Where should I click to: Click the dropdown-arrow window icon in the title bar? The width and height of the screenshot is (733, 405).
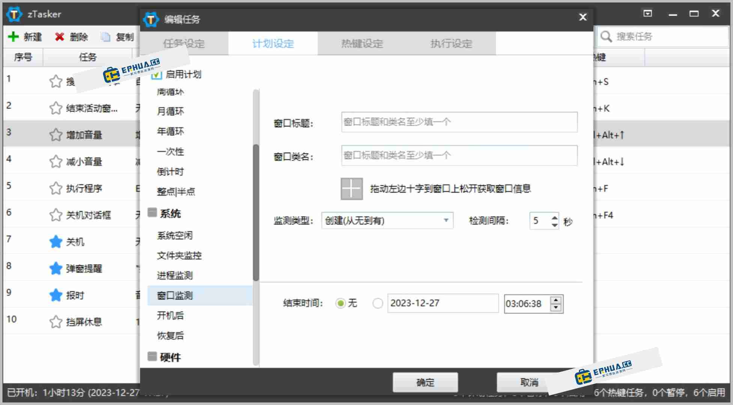click(x=647, y=13)
